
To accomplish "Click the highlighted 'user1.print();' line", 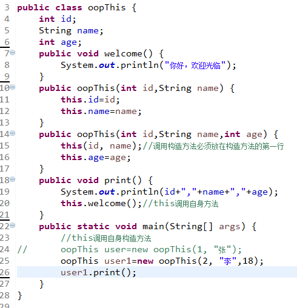I will pos(98,273).
